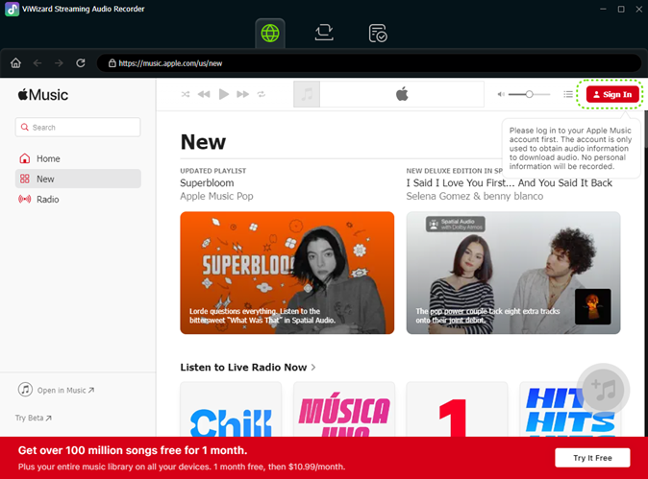Click the small album thumbnail on Selena card
This screenshot has width=648, height=479.
[592, 306]
